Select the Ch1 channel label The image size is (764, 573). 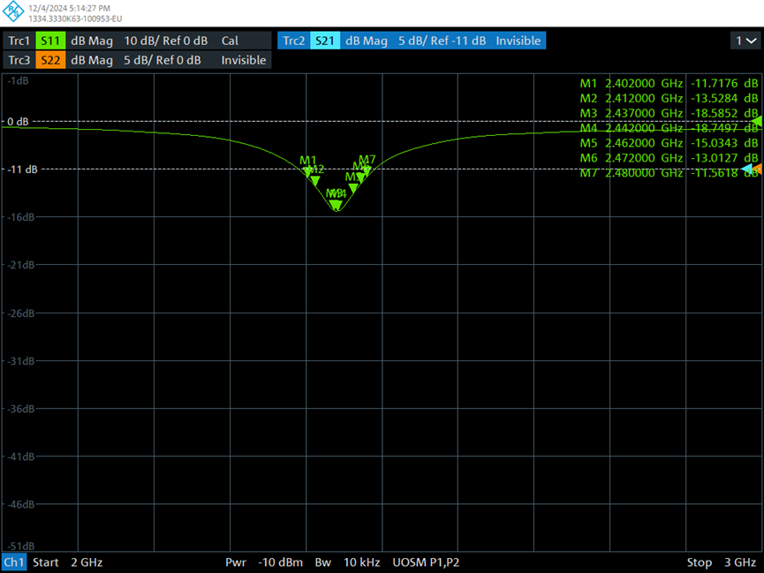coord(14,562)
